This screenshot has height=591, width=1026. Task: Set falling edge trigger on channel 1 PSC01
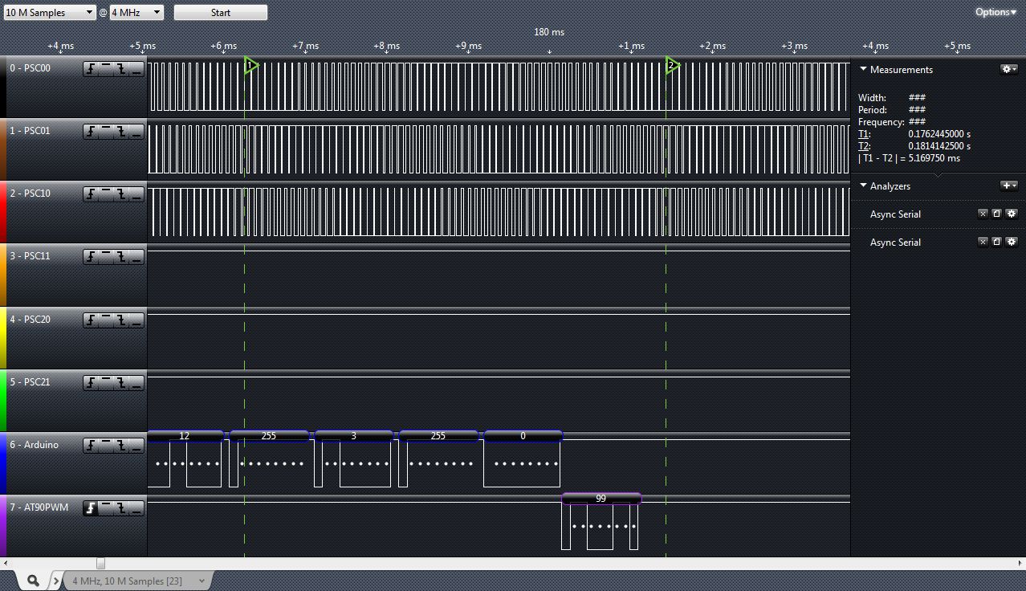pos(121,132)
